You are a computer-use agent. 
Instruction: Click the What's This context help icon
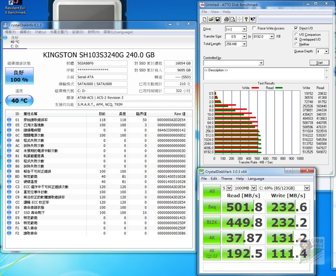253,19
